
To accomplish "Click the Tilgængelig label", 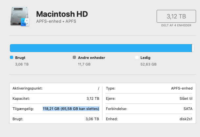I will [23, 109].
